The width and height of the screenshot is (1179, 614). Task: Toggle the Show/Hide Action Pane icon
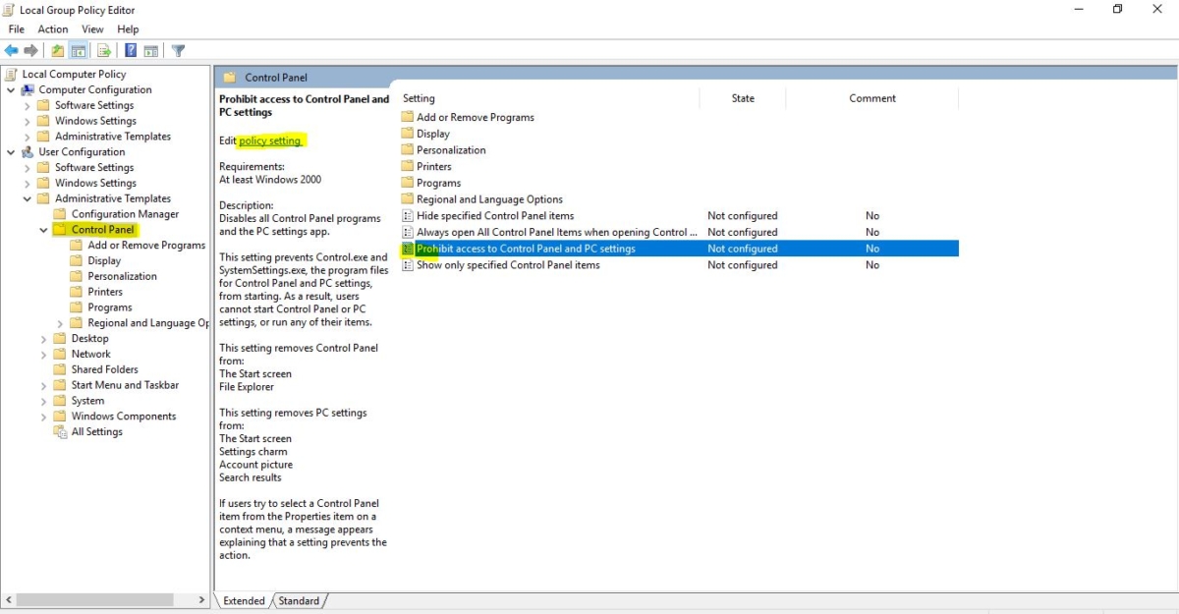150,50
